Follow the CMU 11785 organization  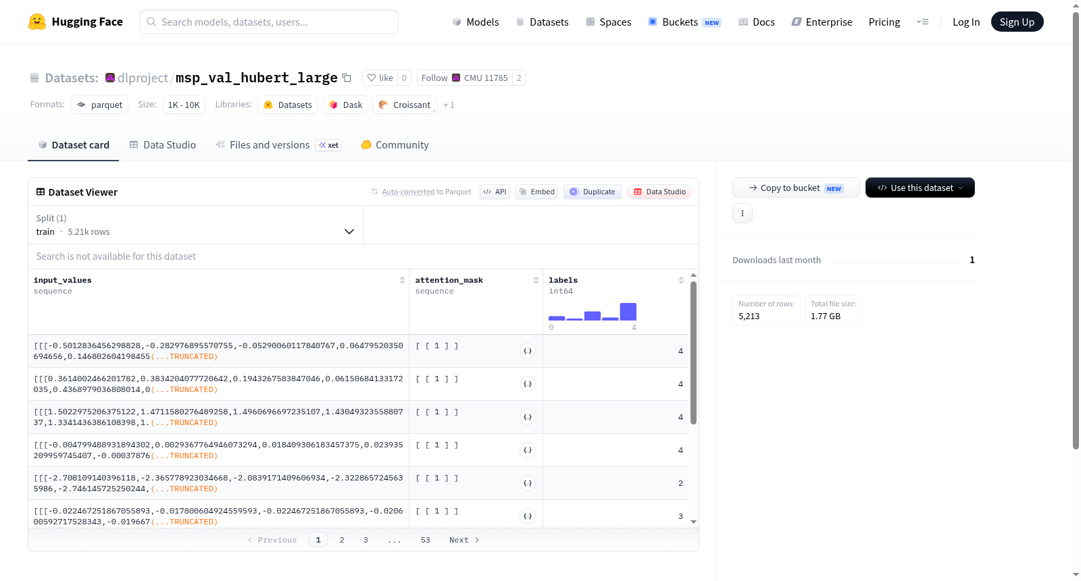point(465,78)
